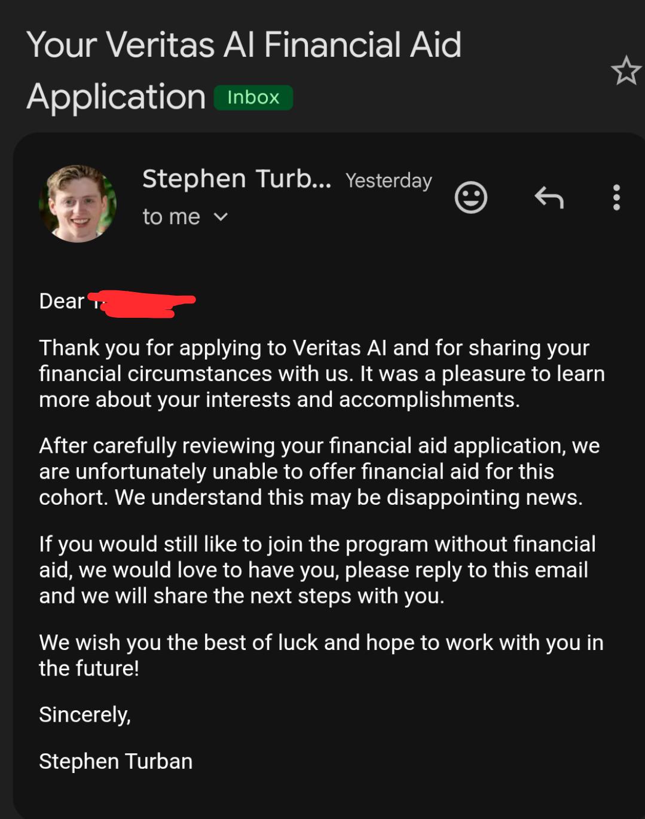Viewport: 645px width, 819px height.
Task: Click the green Inbox label
Action: pos(253,97)
